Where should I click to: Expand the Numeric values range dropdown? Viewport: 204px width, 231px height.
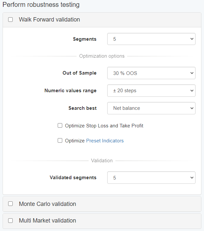[x=151, y=91]
